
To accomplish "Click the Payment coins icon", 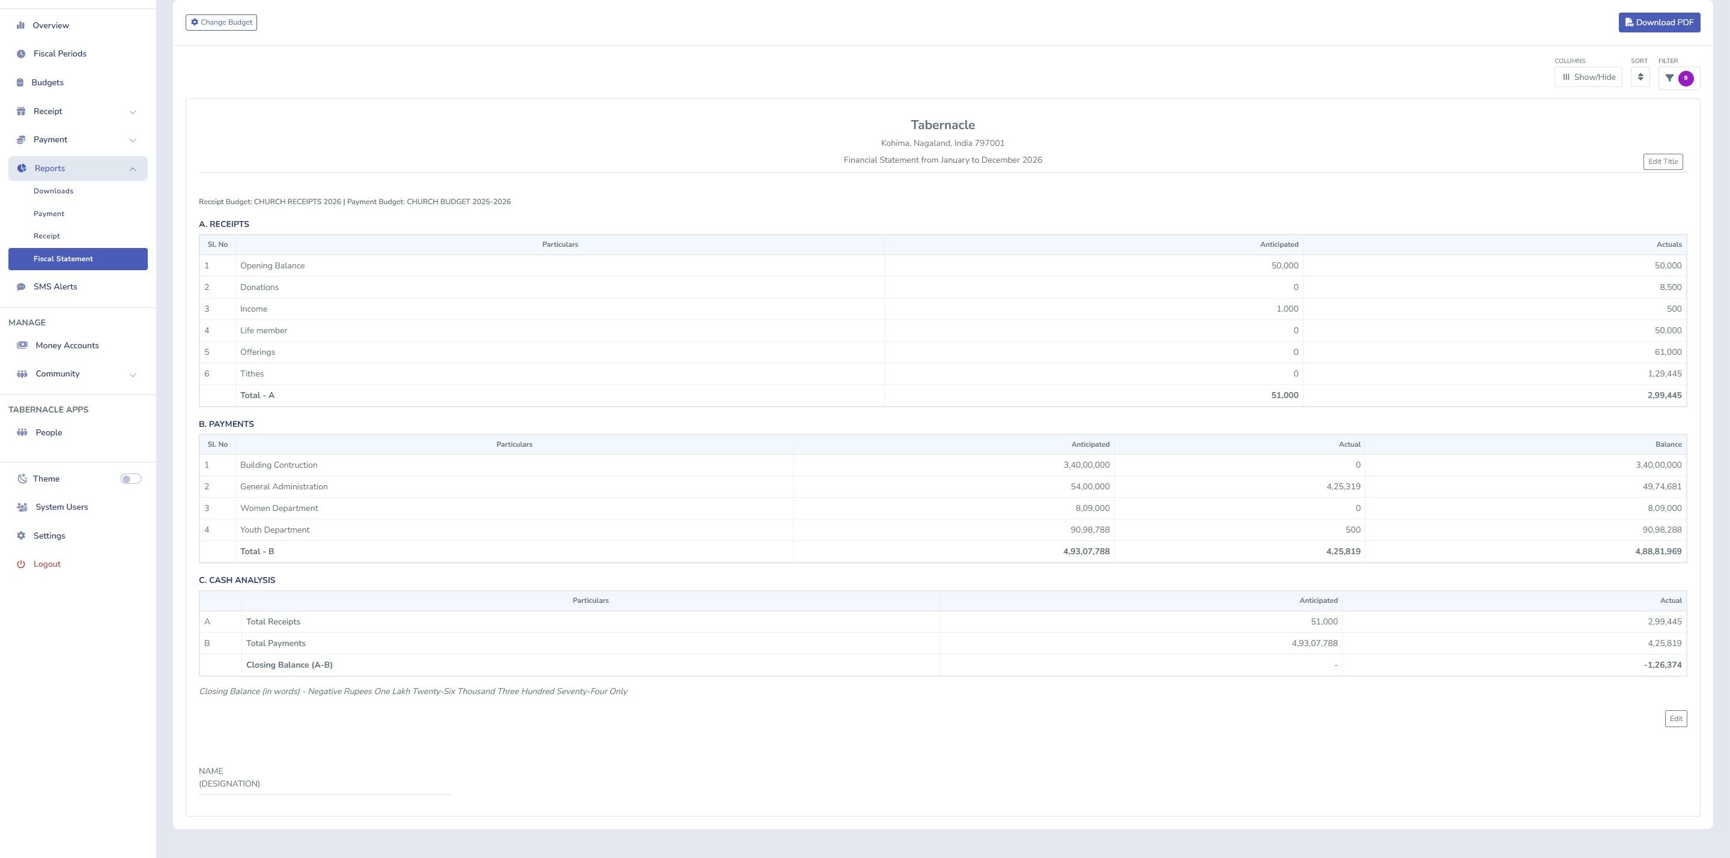I will pos(21,140).
